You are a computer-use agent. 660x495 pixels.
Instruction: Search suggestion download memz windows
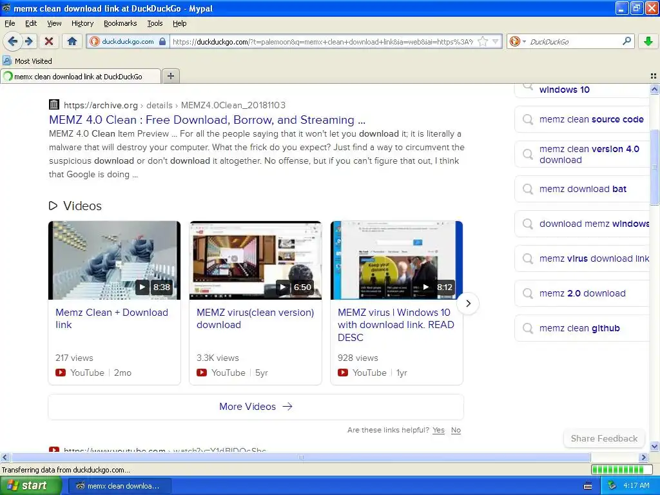click(x=582, y=224)
